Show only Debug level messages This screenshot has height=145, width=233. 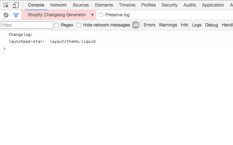pyautogui.click(x=212, y=25)
